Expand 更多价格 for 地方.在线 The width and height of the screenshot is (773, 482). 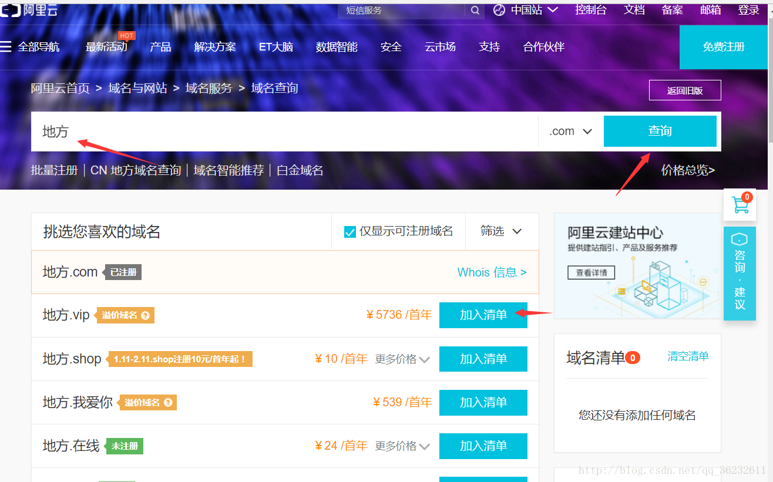[402, 446]
